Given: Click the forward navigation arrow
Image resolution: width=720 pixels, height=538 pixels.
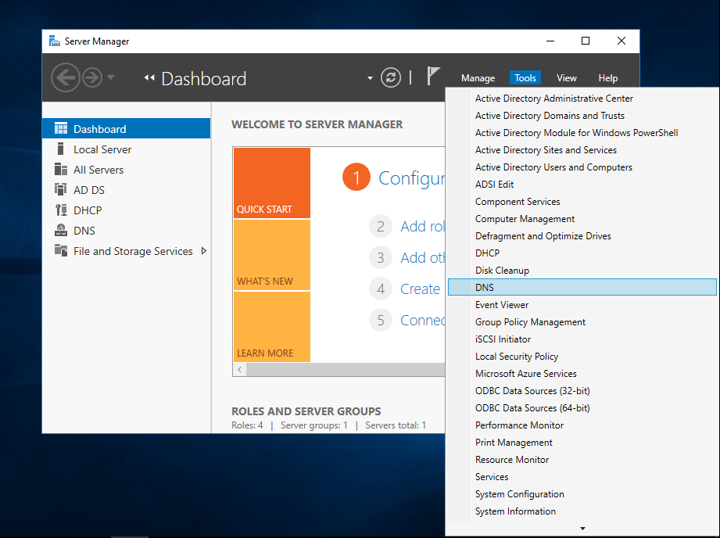Looking at the screenshot, I should (91, 77).
